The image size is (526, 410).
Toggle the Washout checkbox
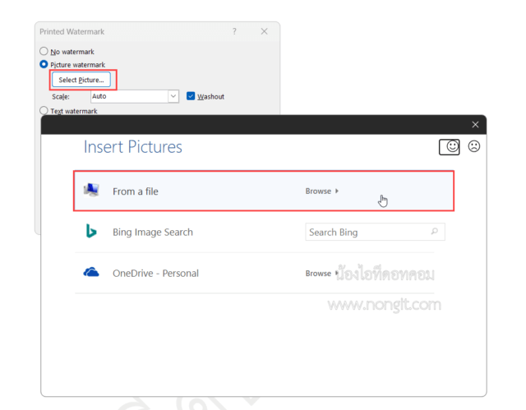[191, 96]
